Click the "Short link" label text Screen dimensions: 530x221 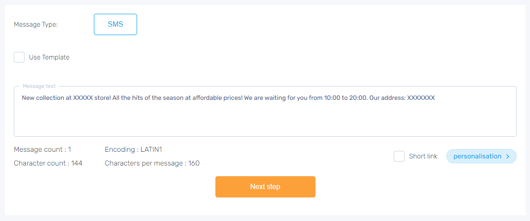423,156
